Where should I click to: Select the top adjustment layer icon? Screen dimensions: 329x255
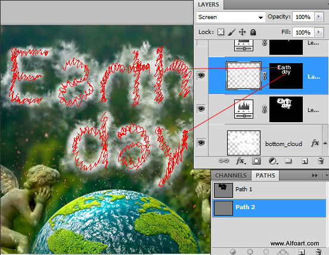point(244,45)
